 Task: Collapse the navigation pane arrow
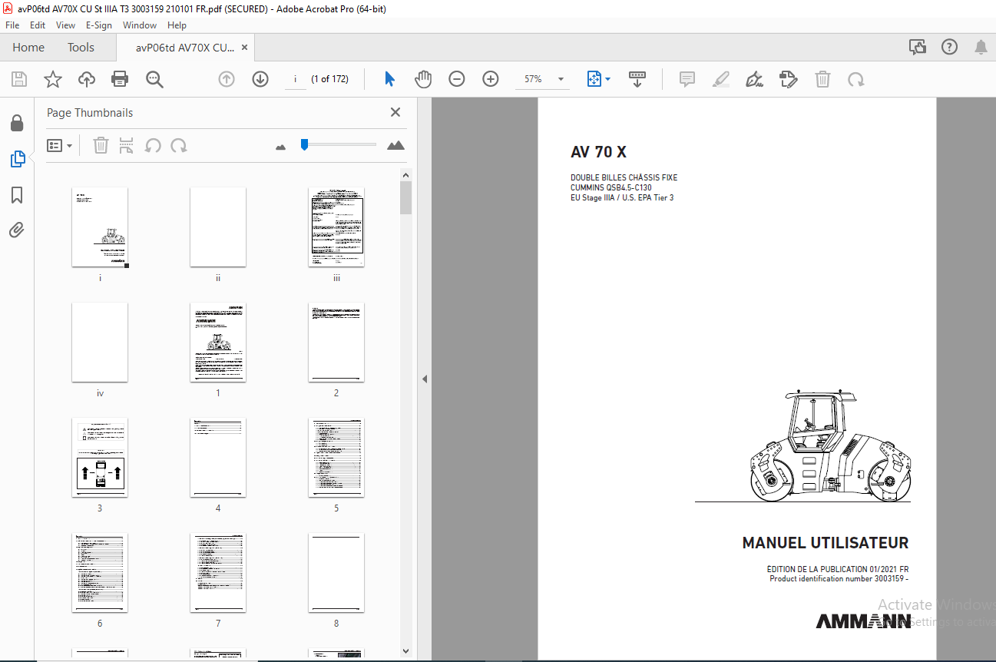click(x=425, y=379)
